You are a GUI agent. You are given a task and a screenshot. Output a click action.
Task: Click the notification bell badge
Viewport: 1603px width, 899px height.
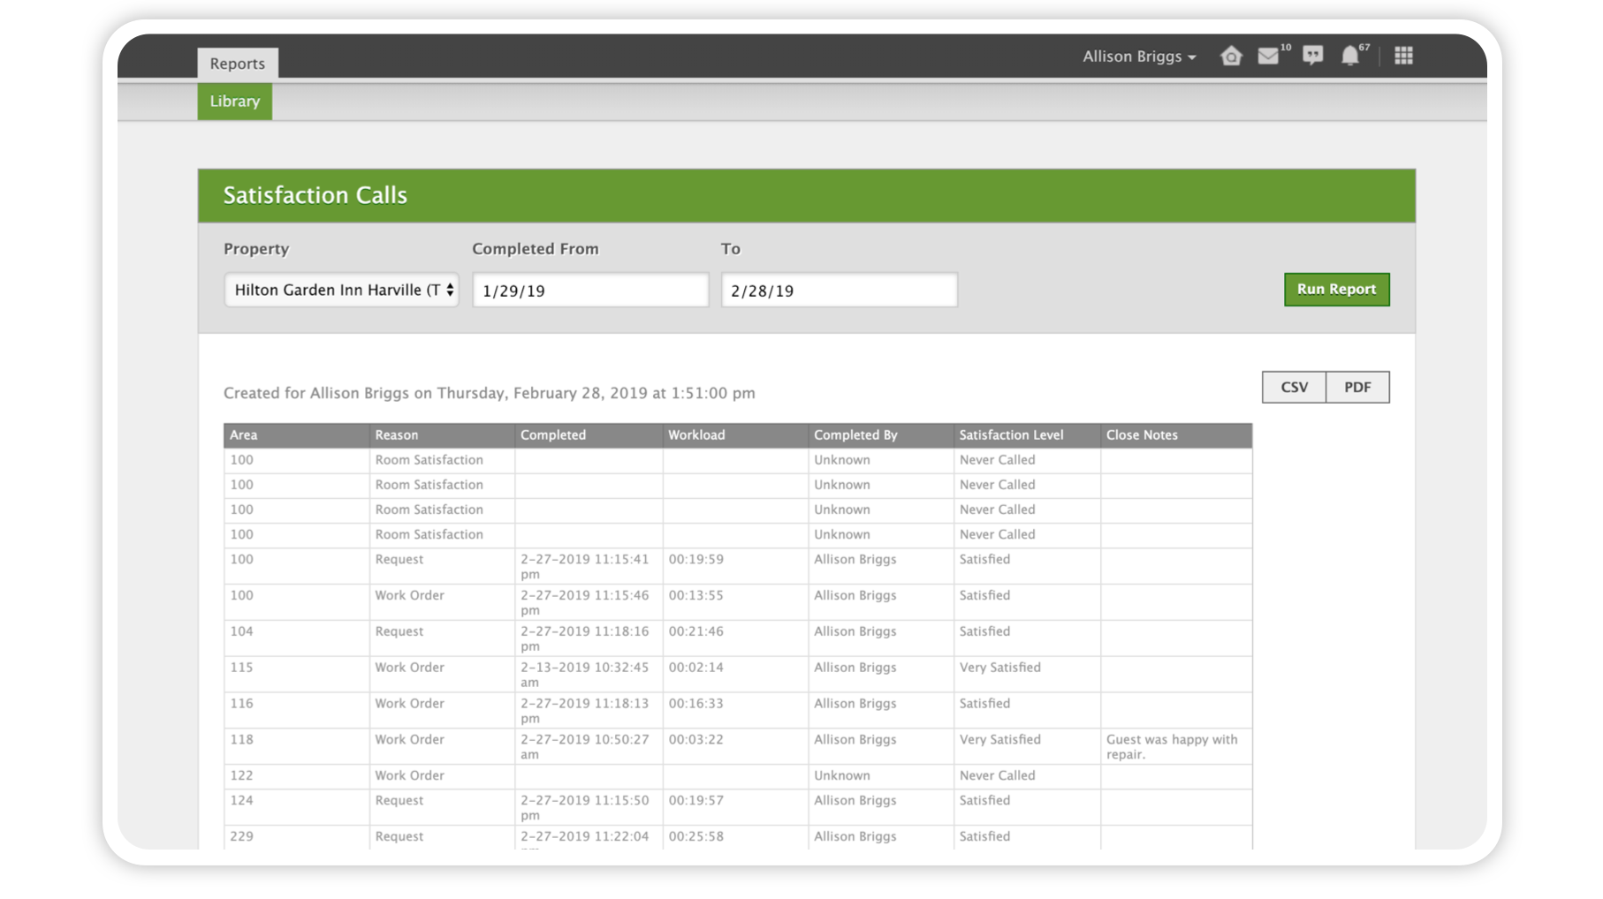pyautogui.click(x=1365, y=47)
